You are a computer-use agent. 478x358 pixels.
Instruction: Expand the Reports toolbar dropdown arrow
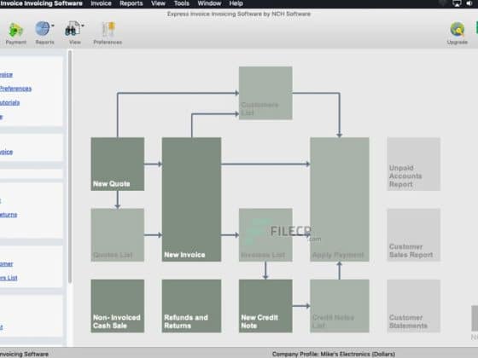tap(53, 26)
